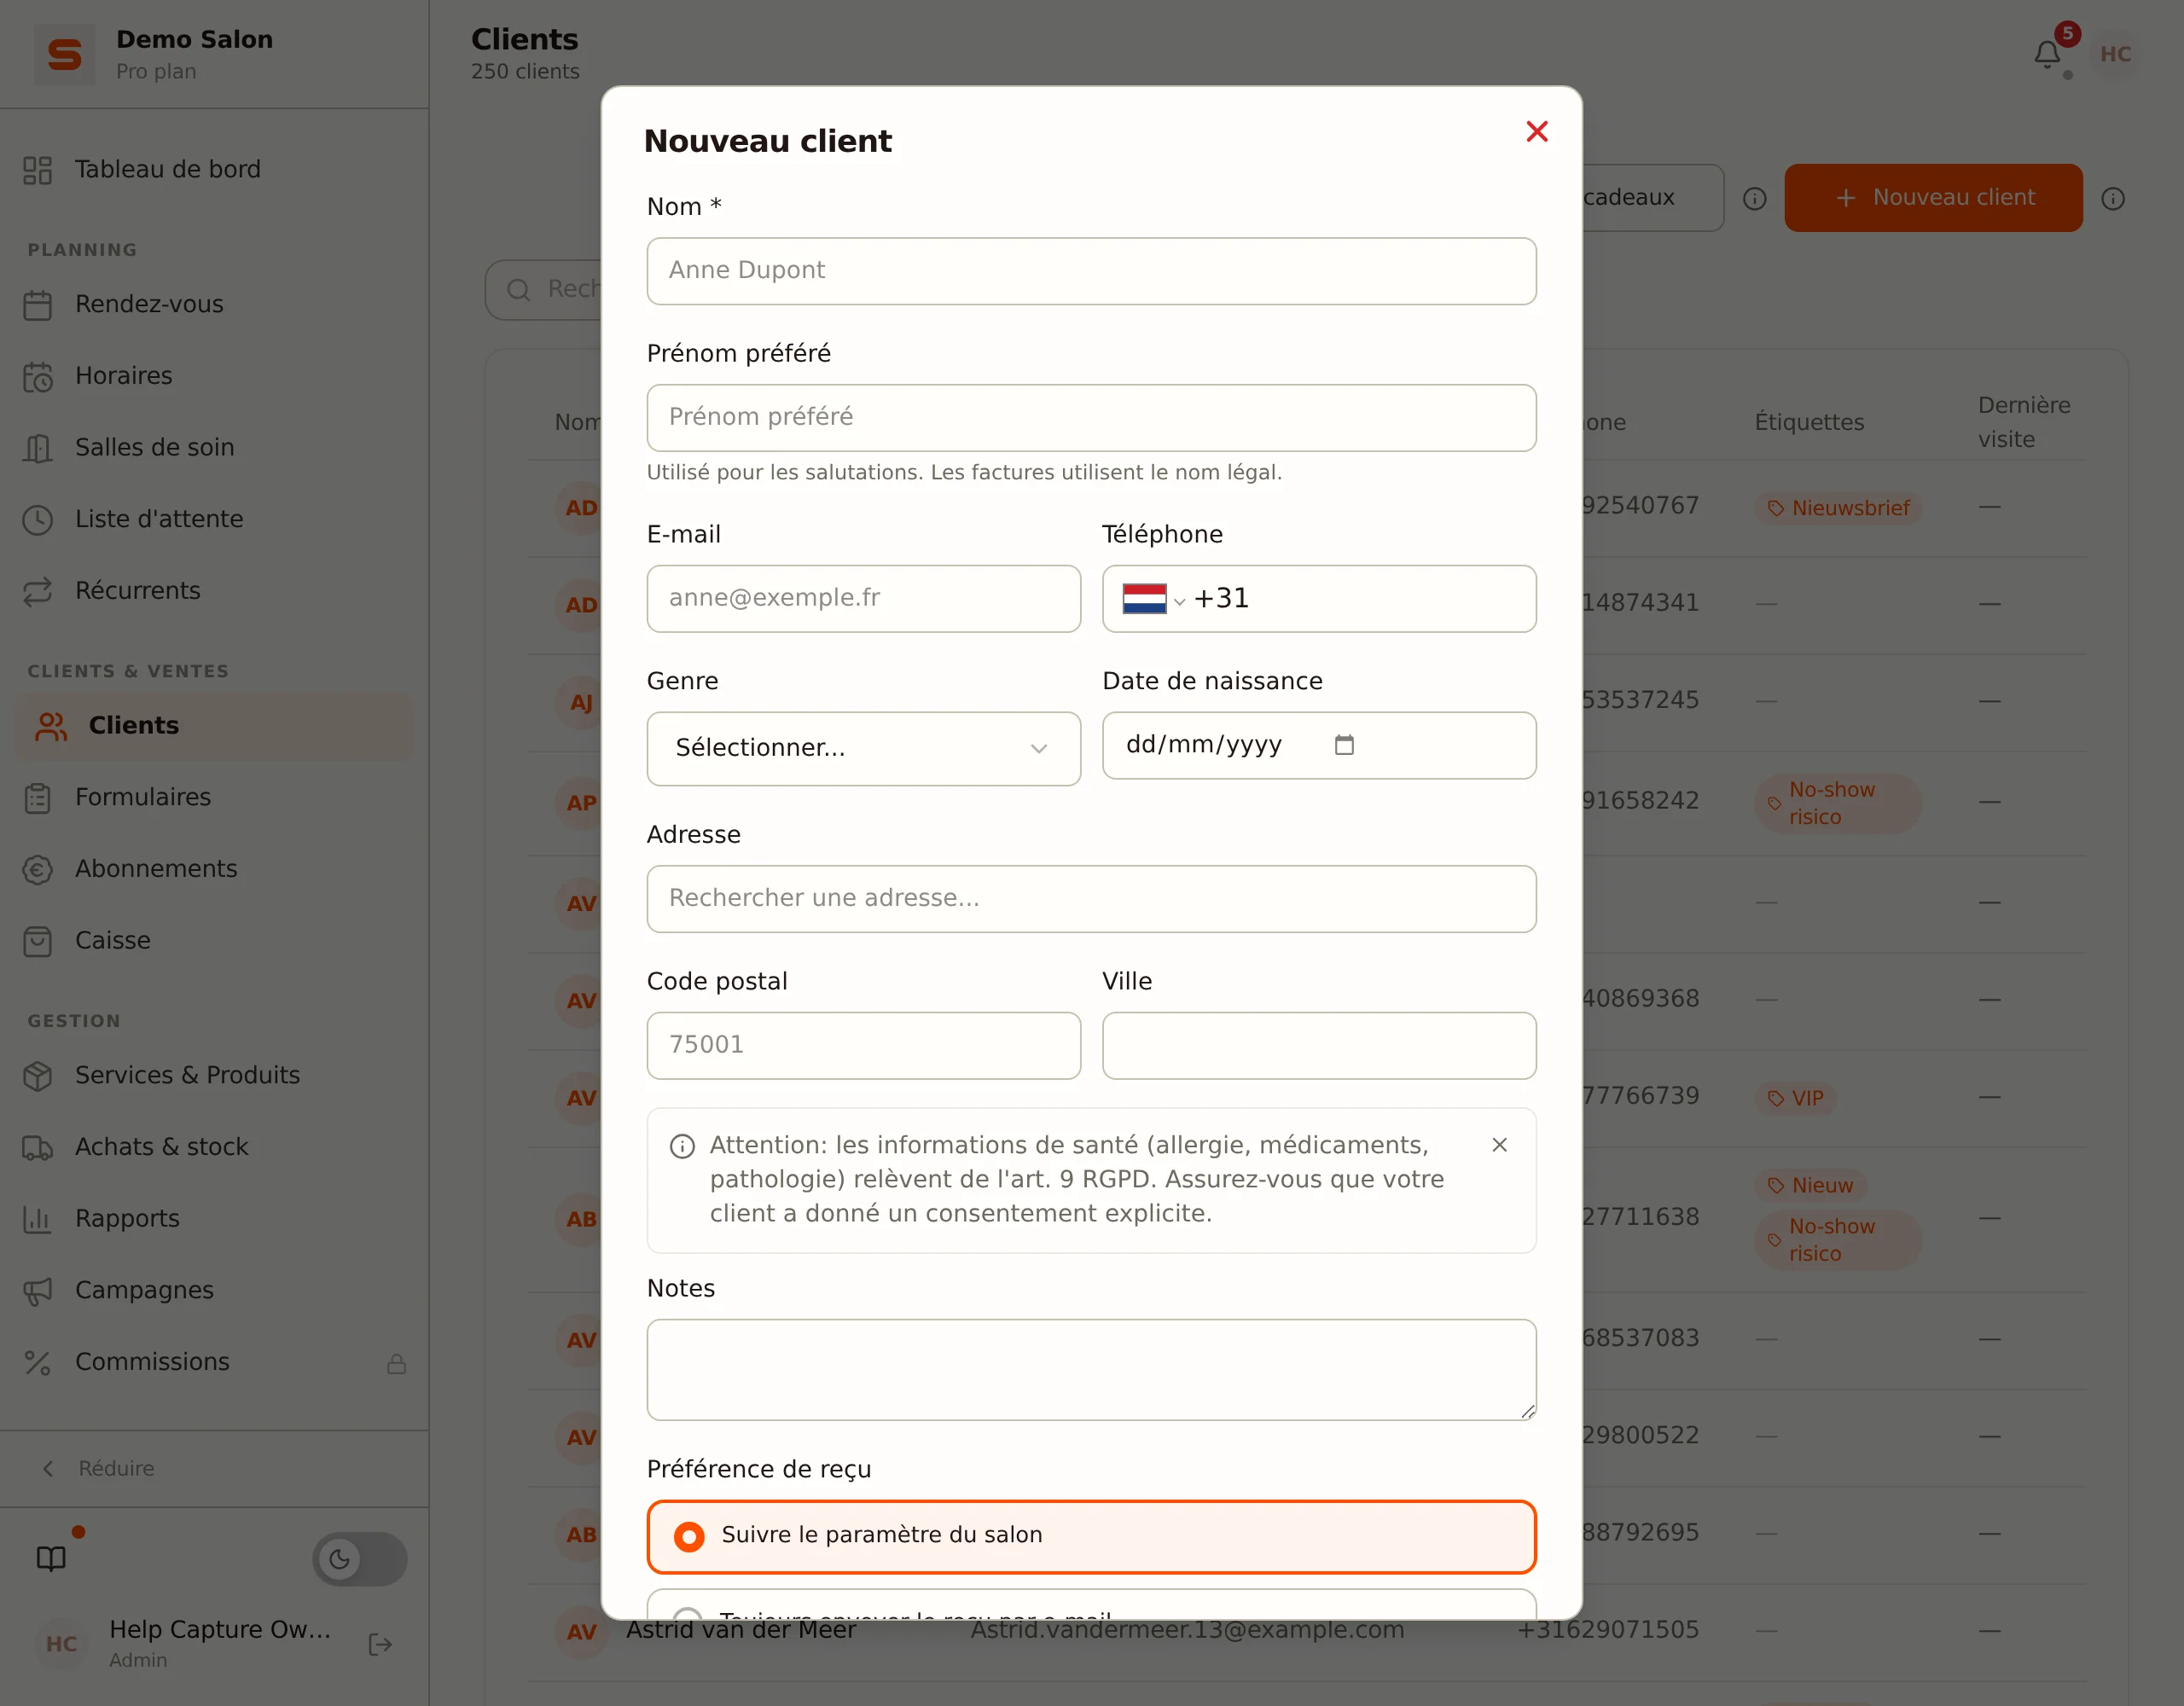Open Liste d'attente
The width and height of the screenshot is (2184, 1706).
[x=214, y=519]
